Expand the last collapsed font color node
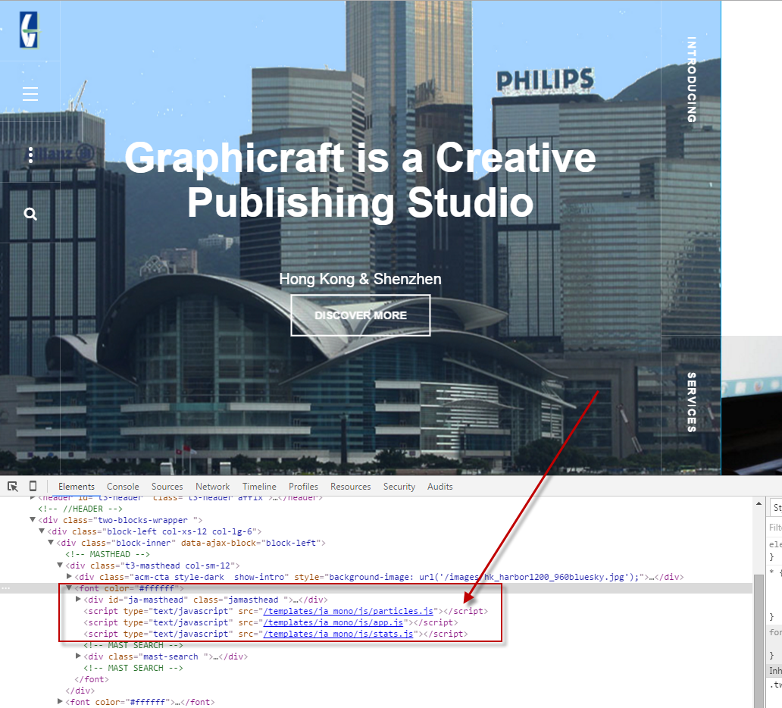Screen dimensions: 782x708 click(x=60, y=701)
